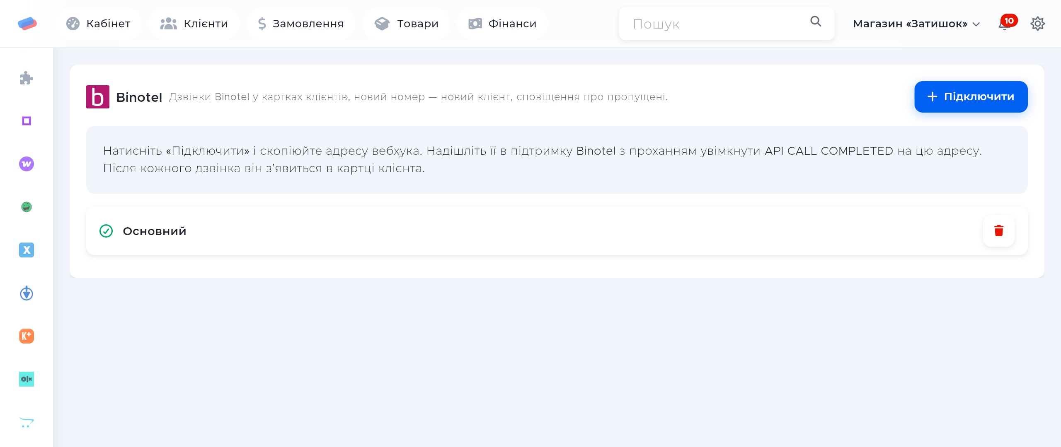Viewport: 1061px width, 447px height.
Task: Click the magnifying glass search icon
Action: tap(816, 21)
